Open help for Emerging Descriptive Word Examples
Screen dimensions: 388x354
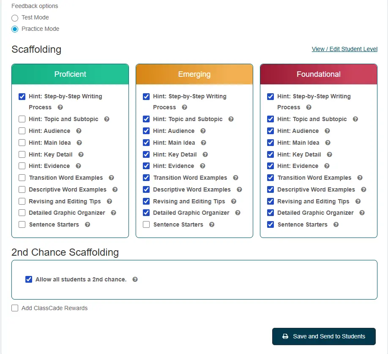[239, 189]
